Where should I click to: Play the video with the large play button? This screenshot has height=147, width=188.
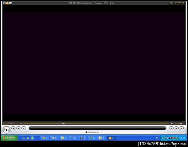point(6,130)
